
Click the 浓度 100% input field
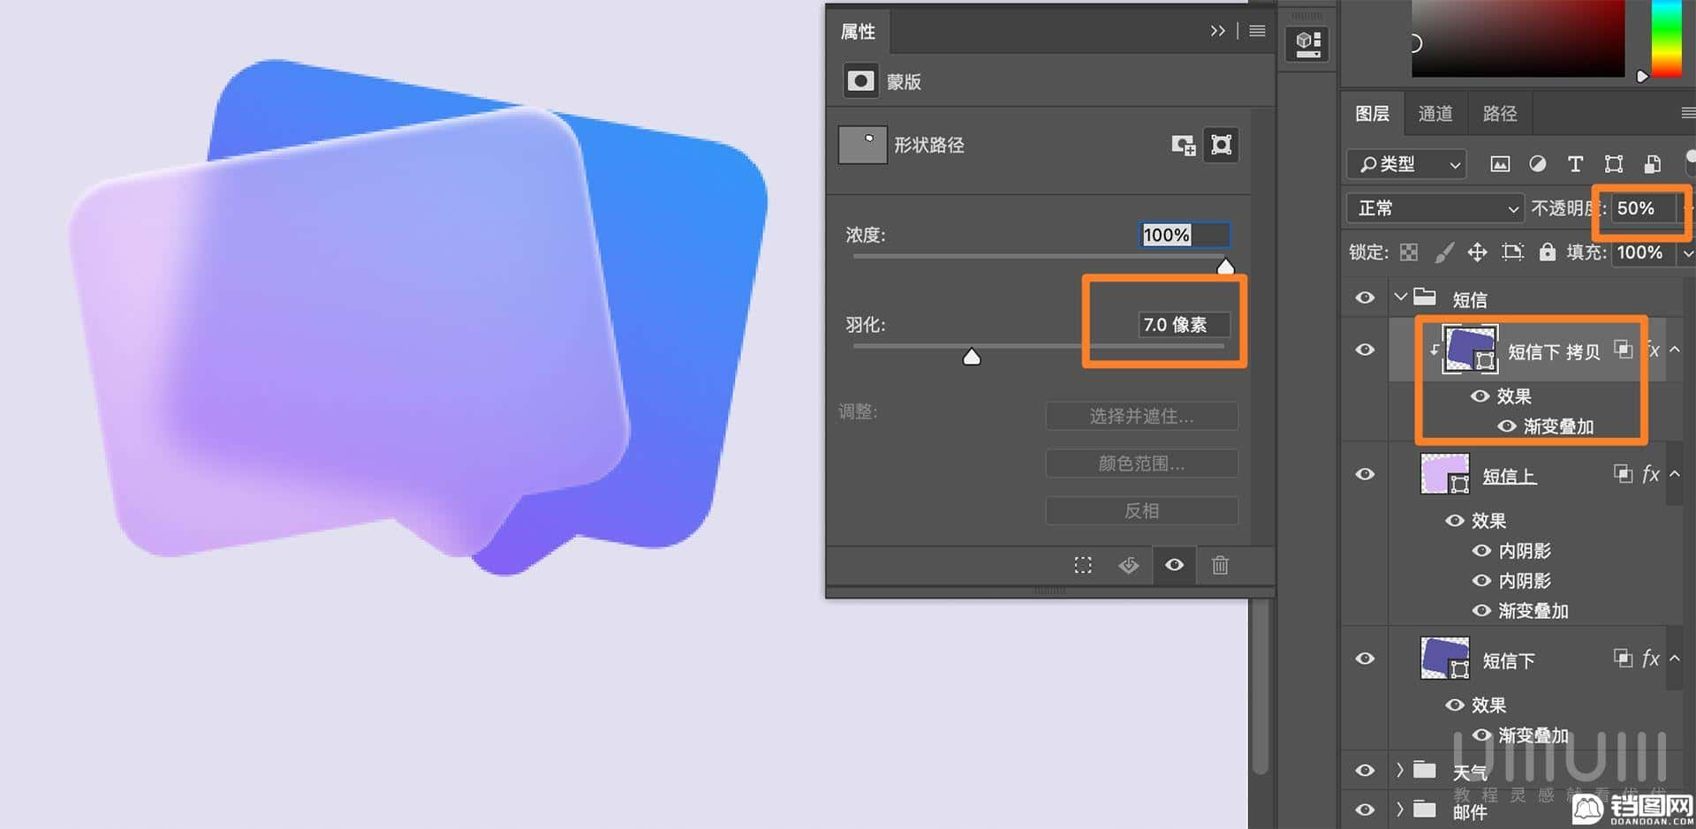[1184, 235]
